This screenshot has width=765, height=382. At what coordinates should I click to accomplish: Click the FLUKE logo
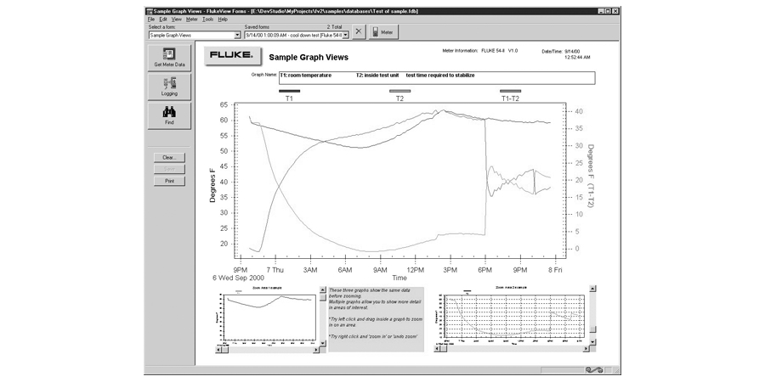pos(233,55)
